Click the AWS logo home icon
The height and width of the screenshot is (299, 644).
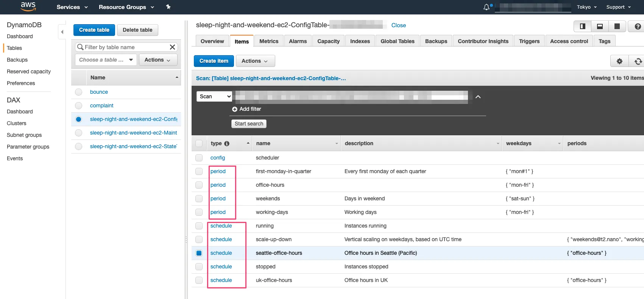point(28,6)
